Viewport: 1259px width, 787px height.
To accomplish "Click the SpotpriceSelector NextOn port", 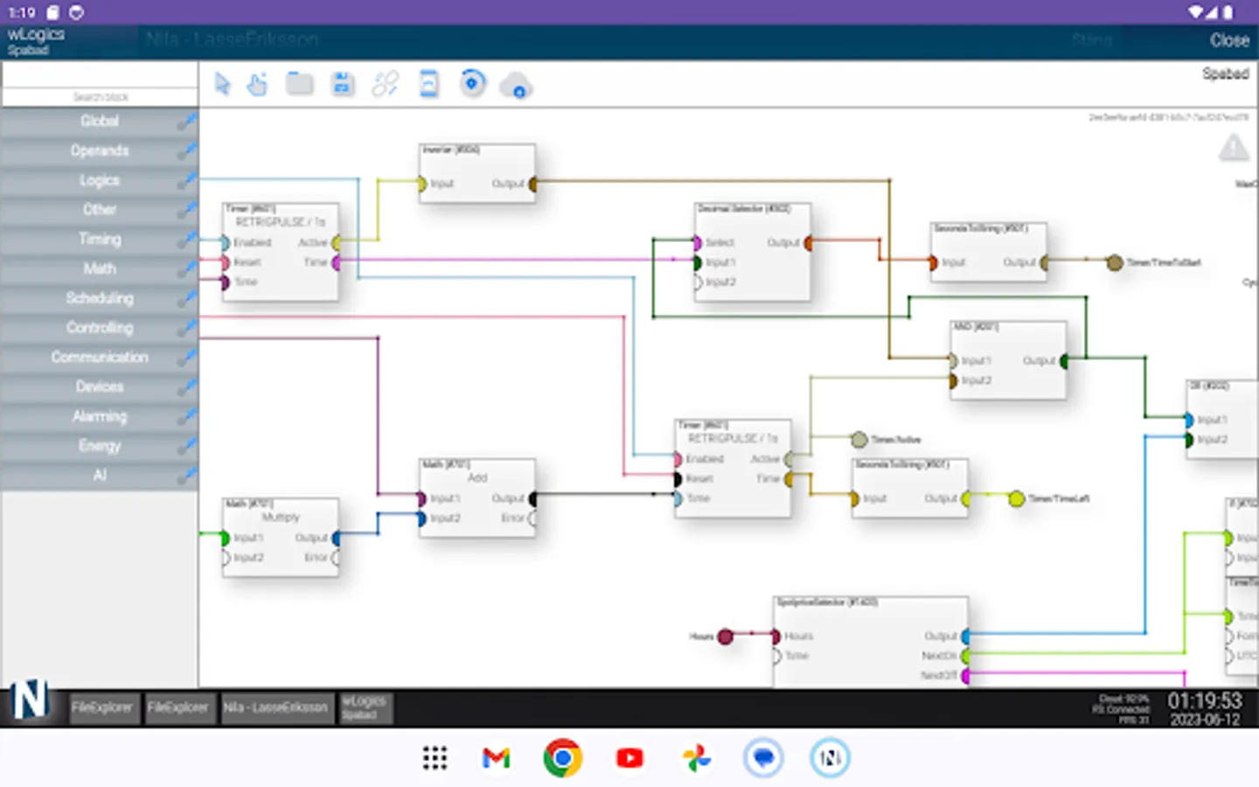I will [x=966, y=655].
